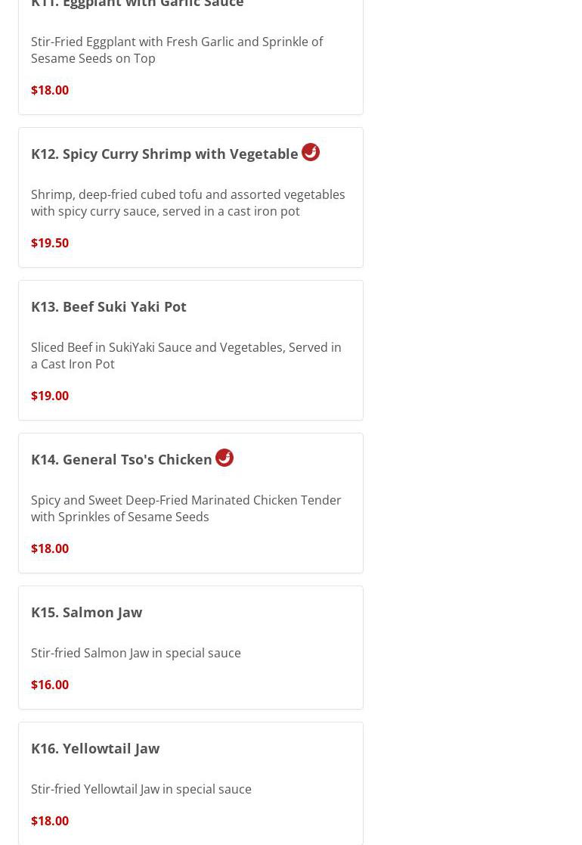Click the $19.00 price on Beef Suki Yaki

(x=50, y=396)
